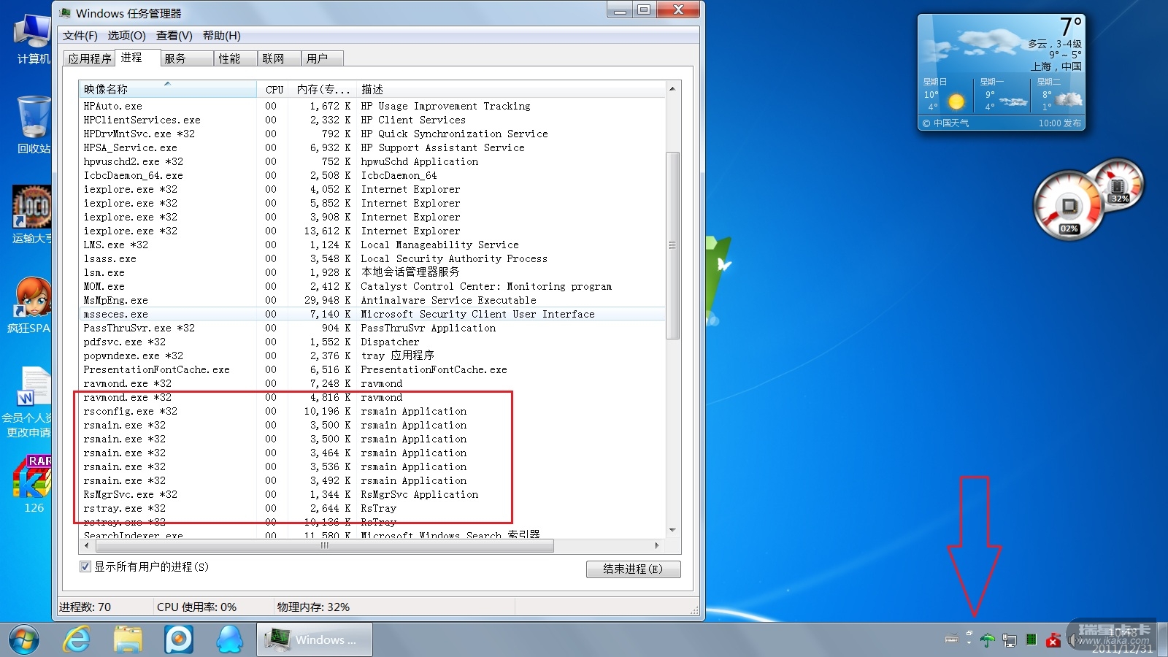Click the Windows Task Manager taskbar button
The height and width of the screenshot is (657, 1168).
coord(315,639)
